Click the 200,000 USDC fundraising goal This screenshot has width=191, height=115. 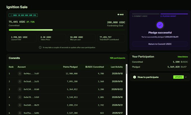(x=116, y=22)
